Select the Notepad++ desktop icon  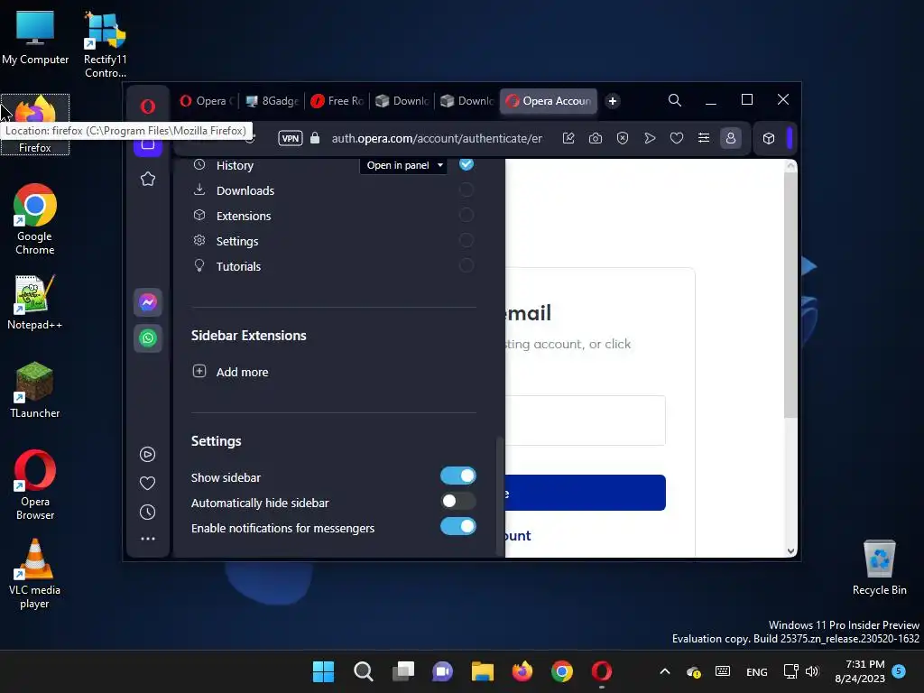[x=35, y=301]
